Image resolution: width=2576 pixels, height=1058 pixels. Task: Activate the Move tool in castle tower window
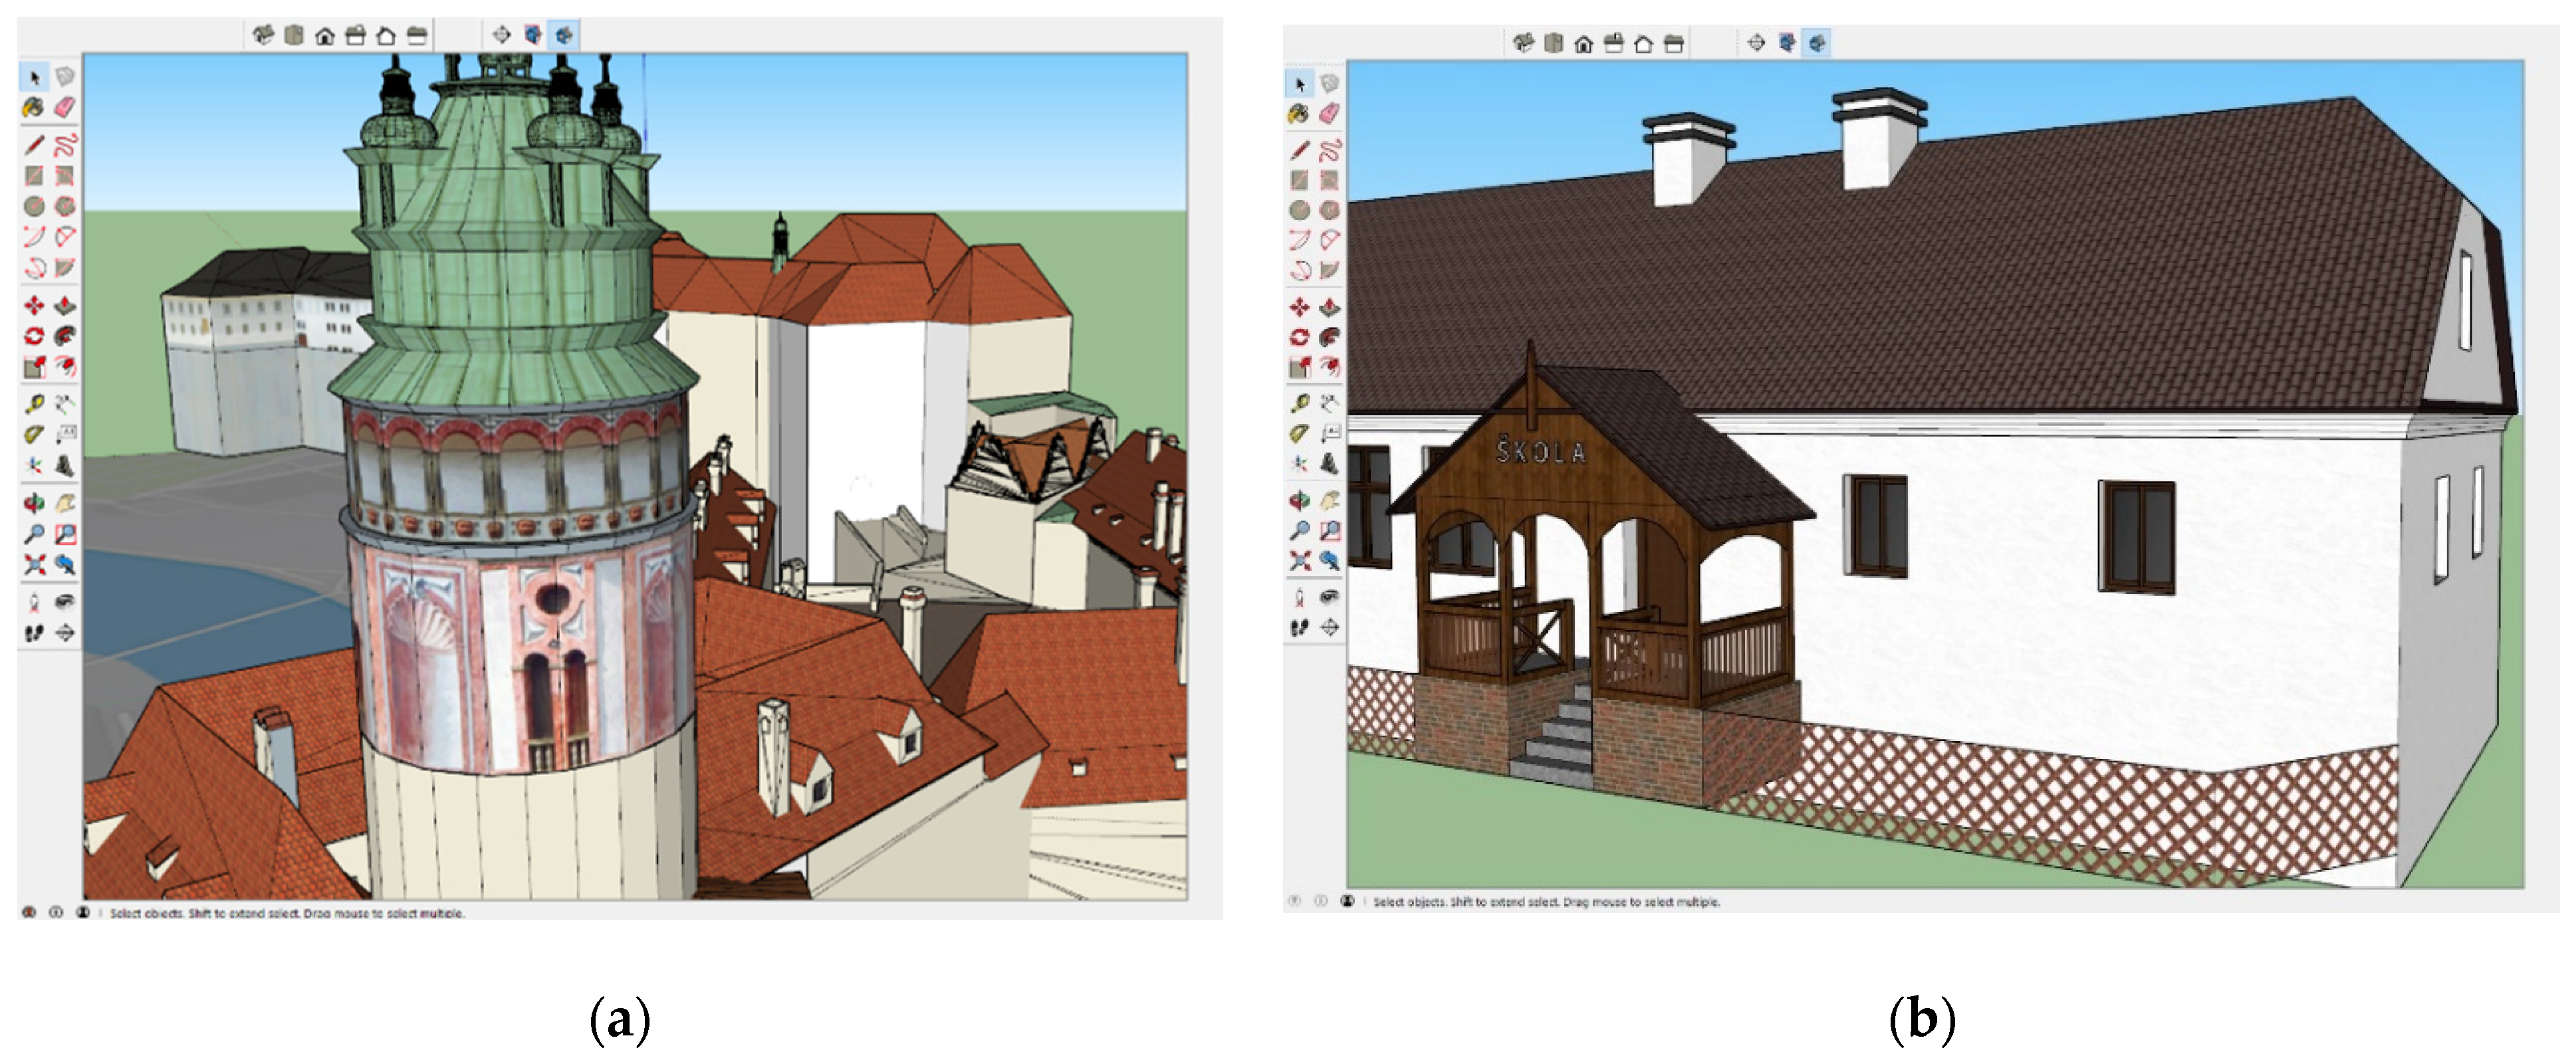click(x=33, y=305)
